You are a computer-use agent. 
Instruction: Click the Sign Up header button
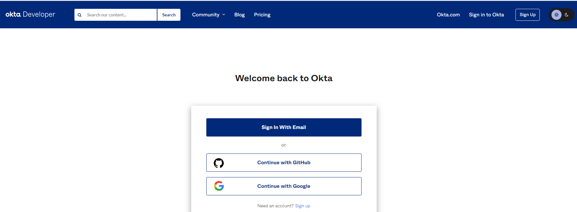[527, 15]
